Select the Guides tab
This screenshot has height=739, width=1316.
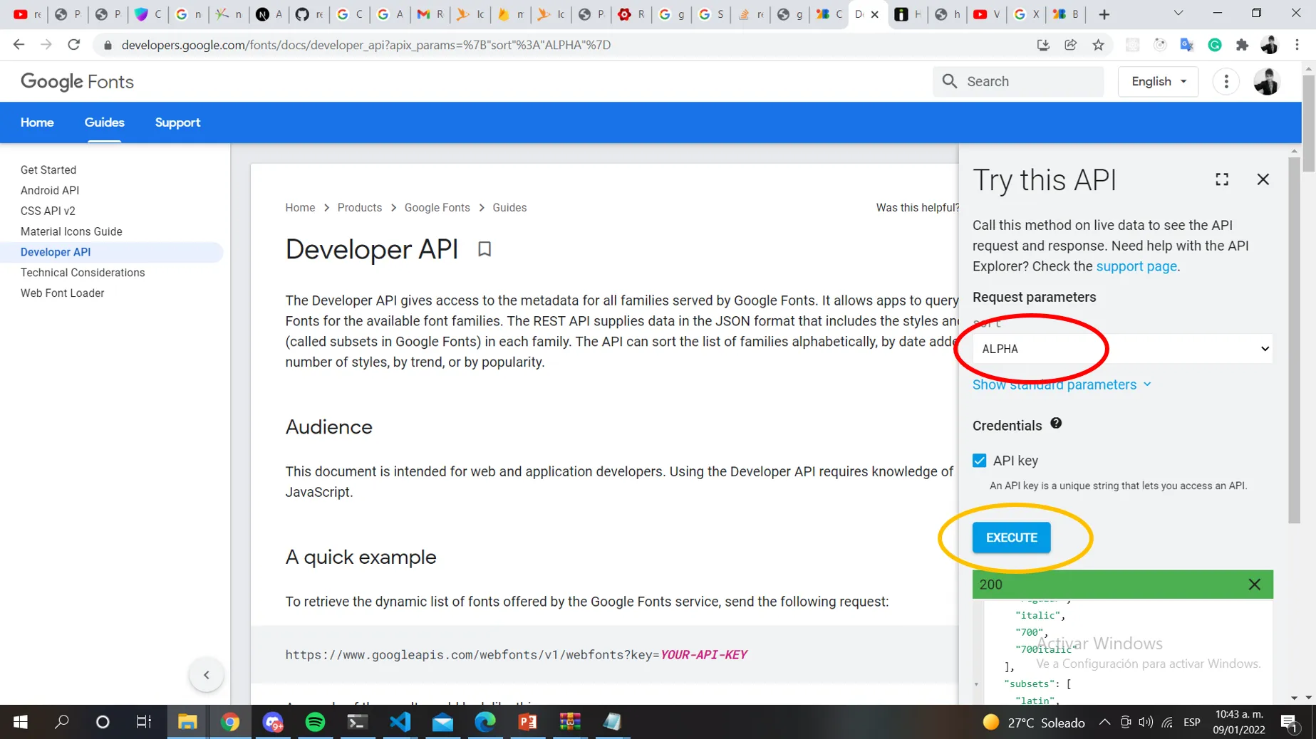(x=105, y=122)
